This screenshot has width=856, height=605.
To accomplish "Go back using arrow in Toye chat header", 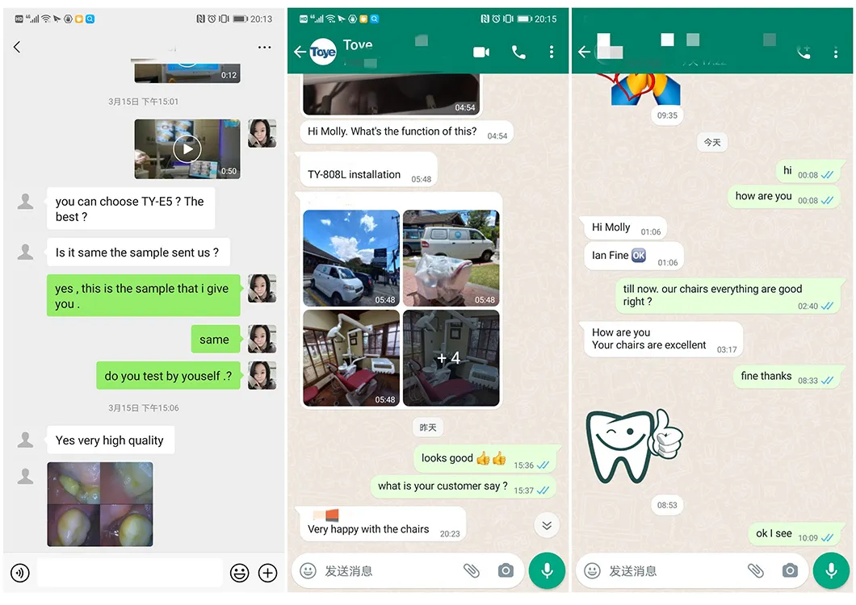I will [x=300, y=52].
